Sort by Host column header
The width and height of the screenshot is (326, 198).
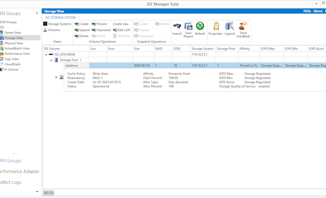pos(120,48)
